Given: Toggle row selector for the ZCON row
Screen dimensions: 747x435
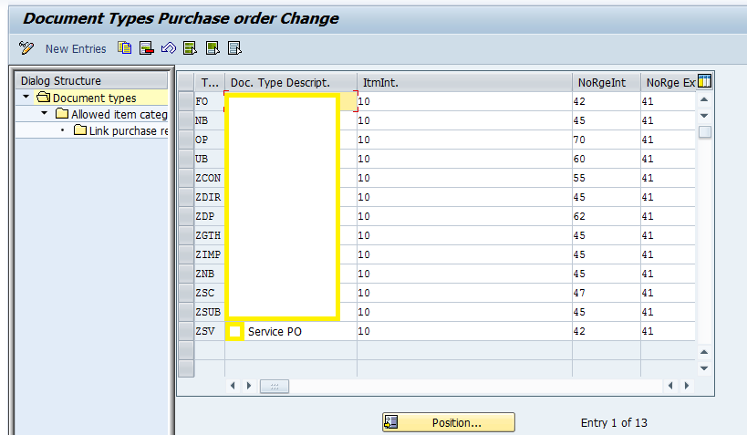Looking at the screenshot, I should [186, 179].
